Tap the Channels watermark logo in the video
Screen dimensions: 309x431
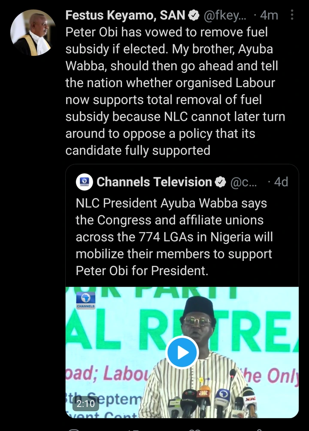coord(85,300)
